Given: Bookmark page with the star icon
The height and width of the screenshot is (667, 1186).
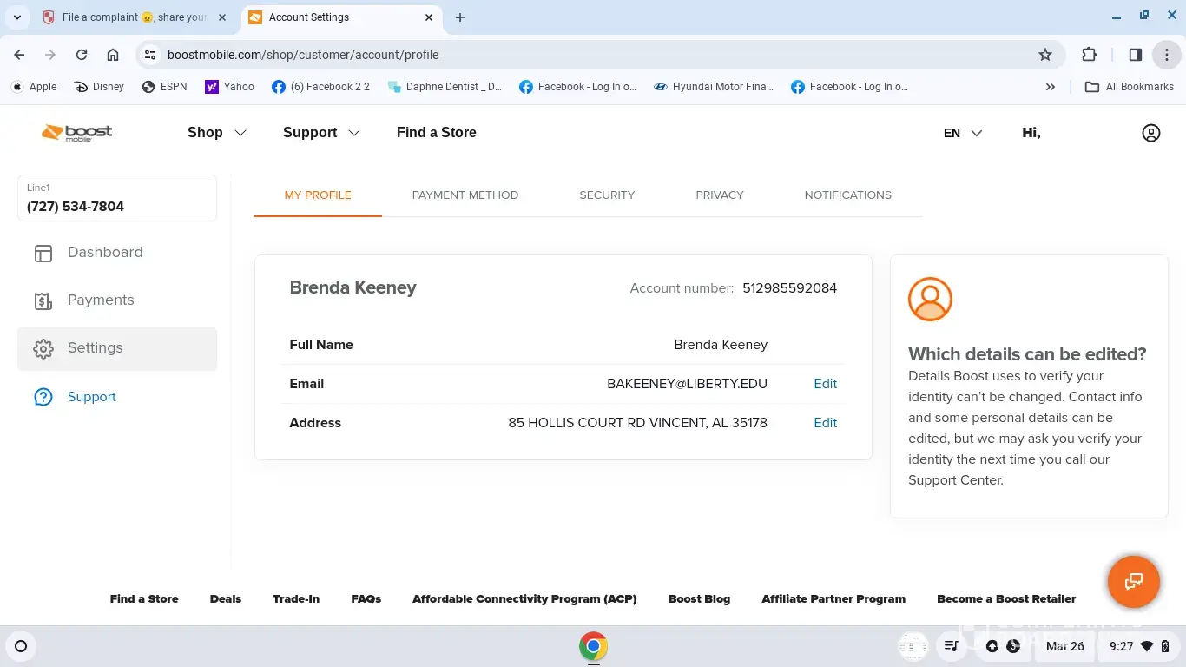Looking at the screenshot, I should click(x=1045, y=55).
